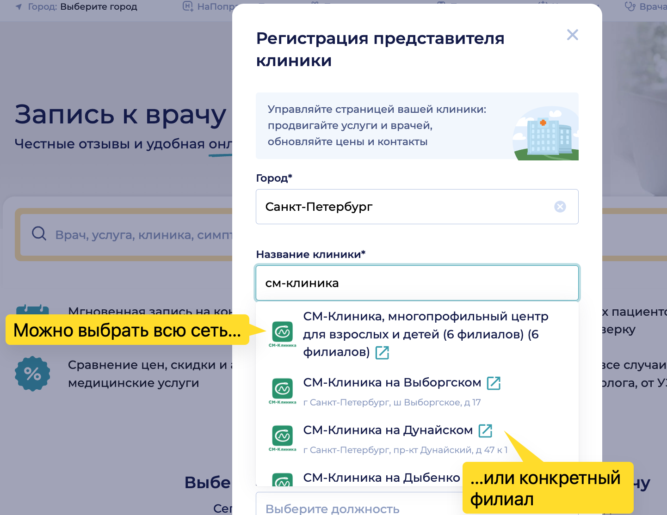Open external link for СМ-Клиника многопрофильный центр
This screenshot has width=667, height=515.
(383, 353)
